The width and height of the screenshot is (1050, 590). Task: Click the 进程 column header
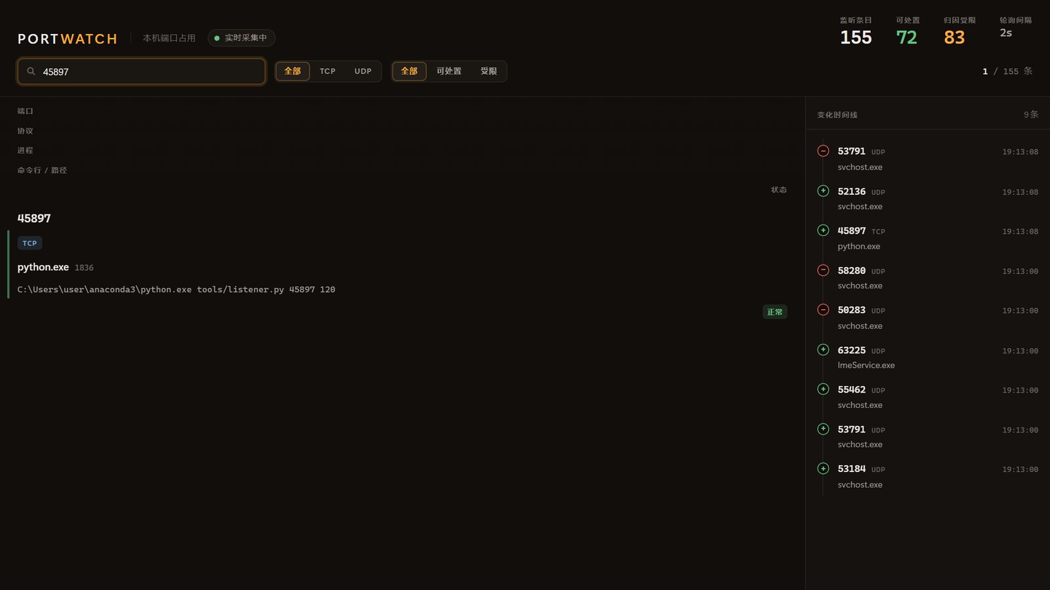pyautogui.click(x=25, y=151)
